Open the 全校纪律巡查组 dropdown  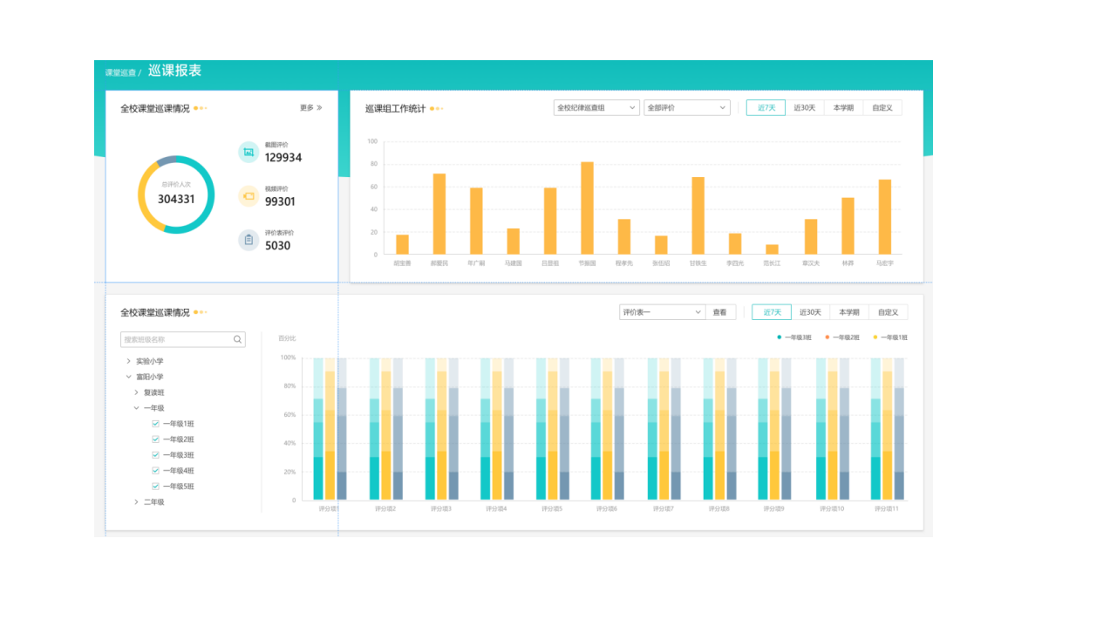click(x=596, y=108)
